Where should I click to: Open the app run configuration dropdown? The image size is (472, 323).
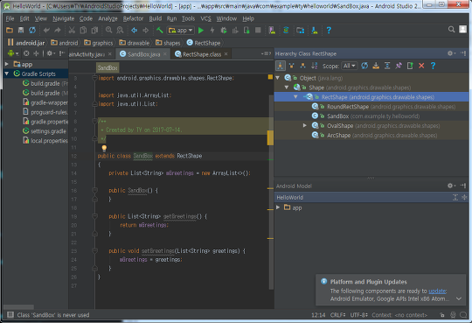click(181, 30)
